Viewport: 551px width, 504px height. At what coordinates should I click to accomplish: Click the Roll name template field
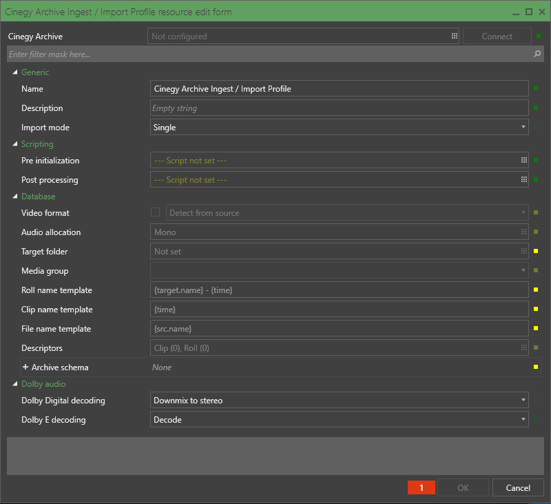[x=339, y=290]
